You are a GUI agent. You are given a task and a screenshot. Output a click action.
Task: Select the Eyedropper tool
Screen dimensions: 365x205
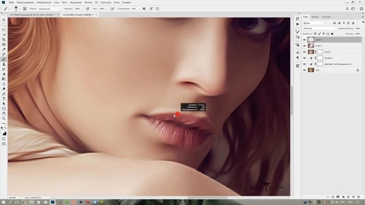[4, 50]
